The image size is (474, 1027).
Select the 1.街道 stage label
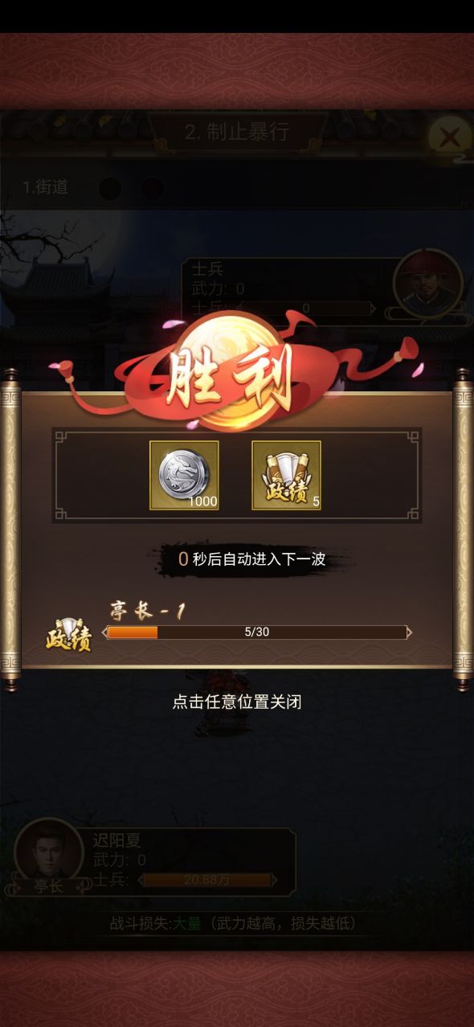point(45,187)
